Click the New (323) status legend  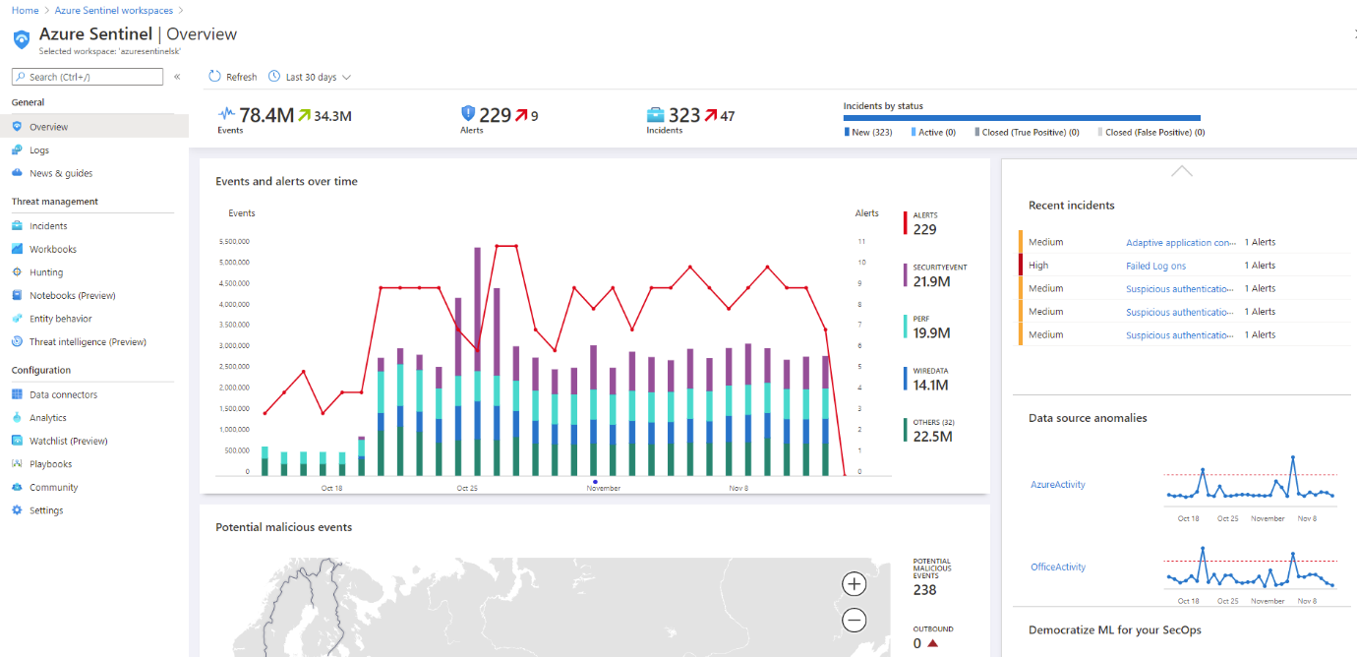868,132
